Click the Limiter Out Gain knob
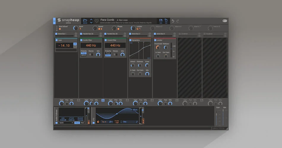Screen dimensions: 282x148 click(x=166, y=56)
